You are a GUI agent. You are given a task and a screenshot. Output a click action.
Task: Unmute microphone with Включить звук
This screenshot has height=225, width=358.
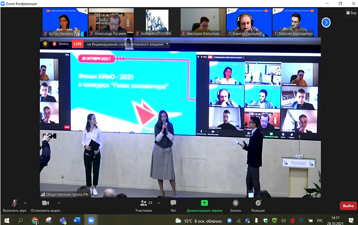[x=14, y=205]
